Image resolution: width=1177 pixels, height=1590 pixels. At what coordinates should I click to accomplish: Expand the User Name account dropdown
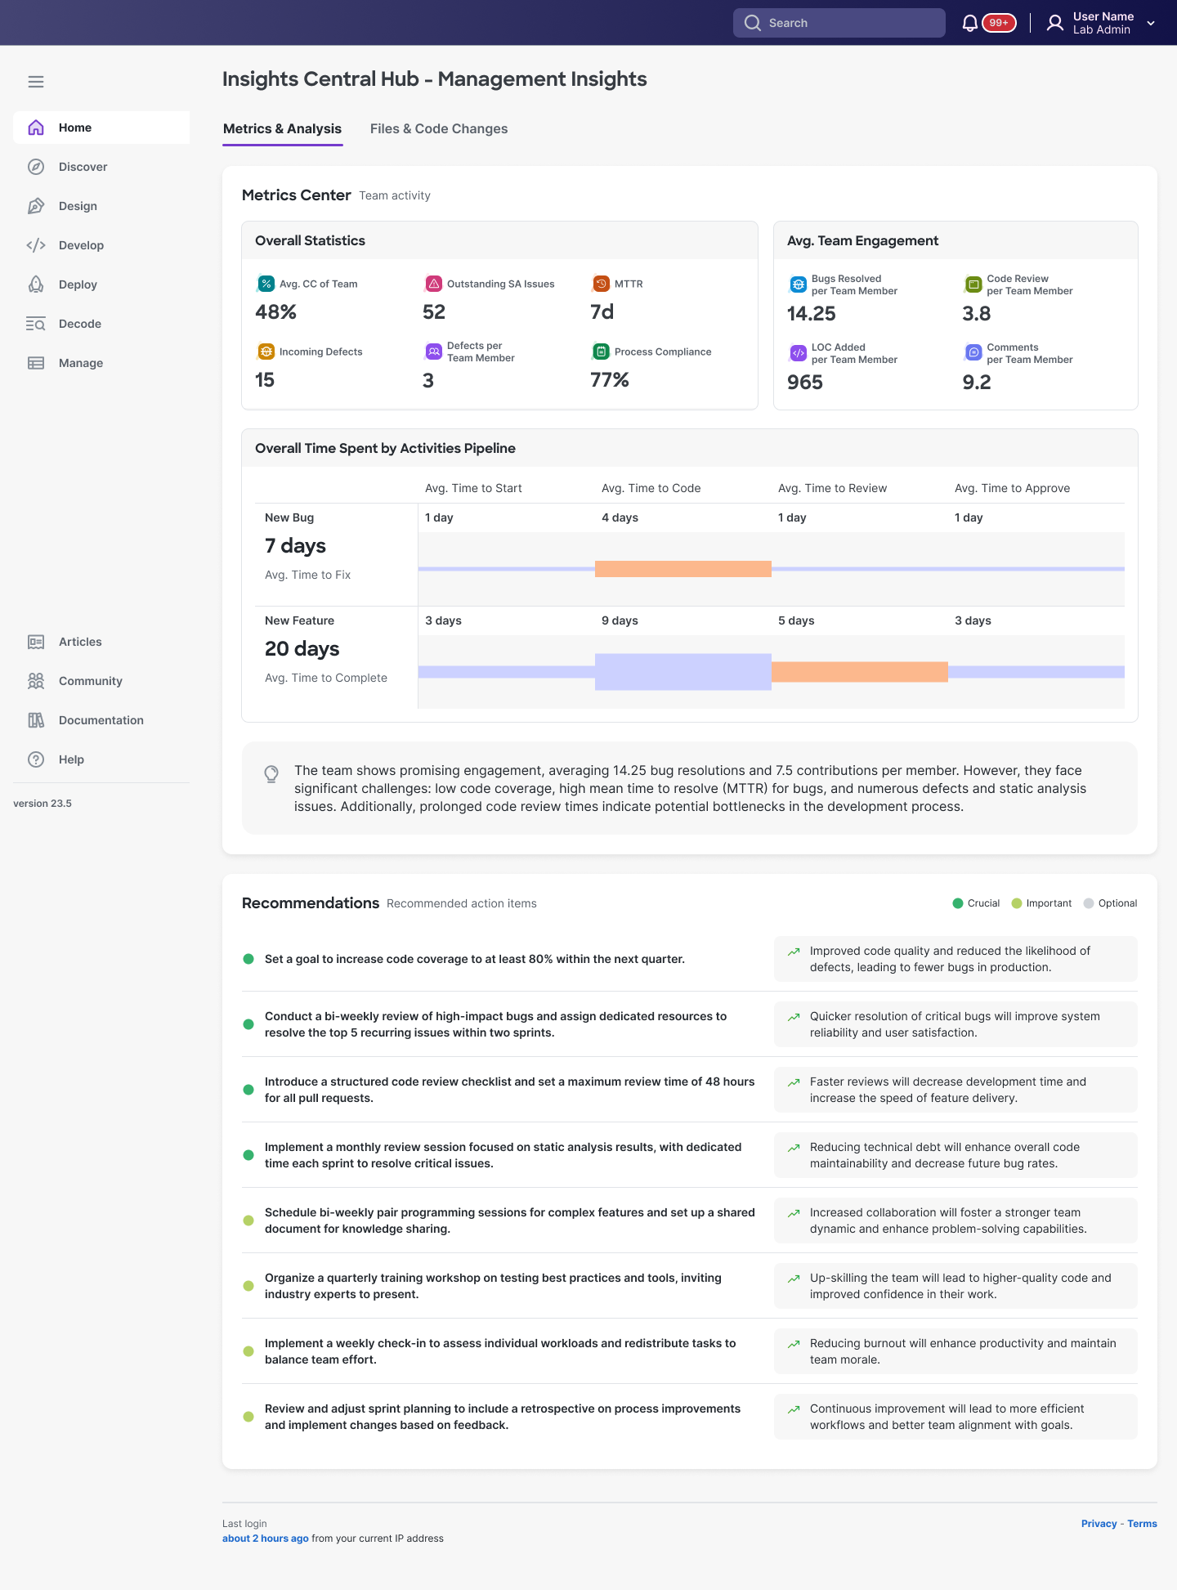pyautogui.click(x=1151, y=23)
